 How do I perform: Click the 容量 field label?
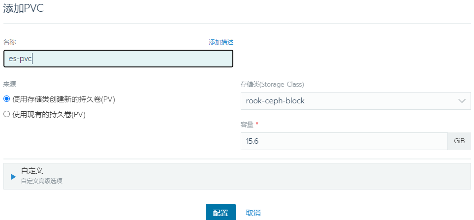(247, 124)
